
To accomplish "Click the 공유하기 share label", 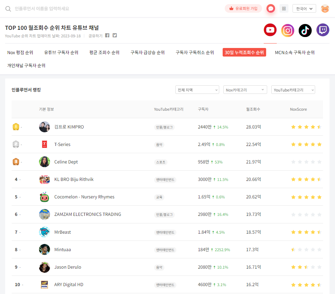I will click(95, 36).
